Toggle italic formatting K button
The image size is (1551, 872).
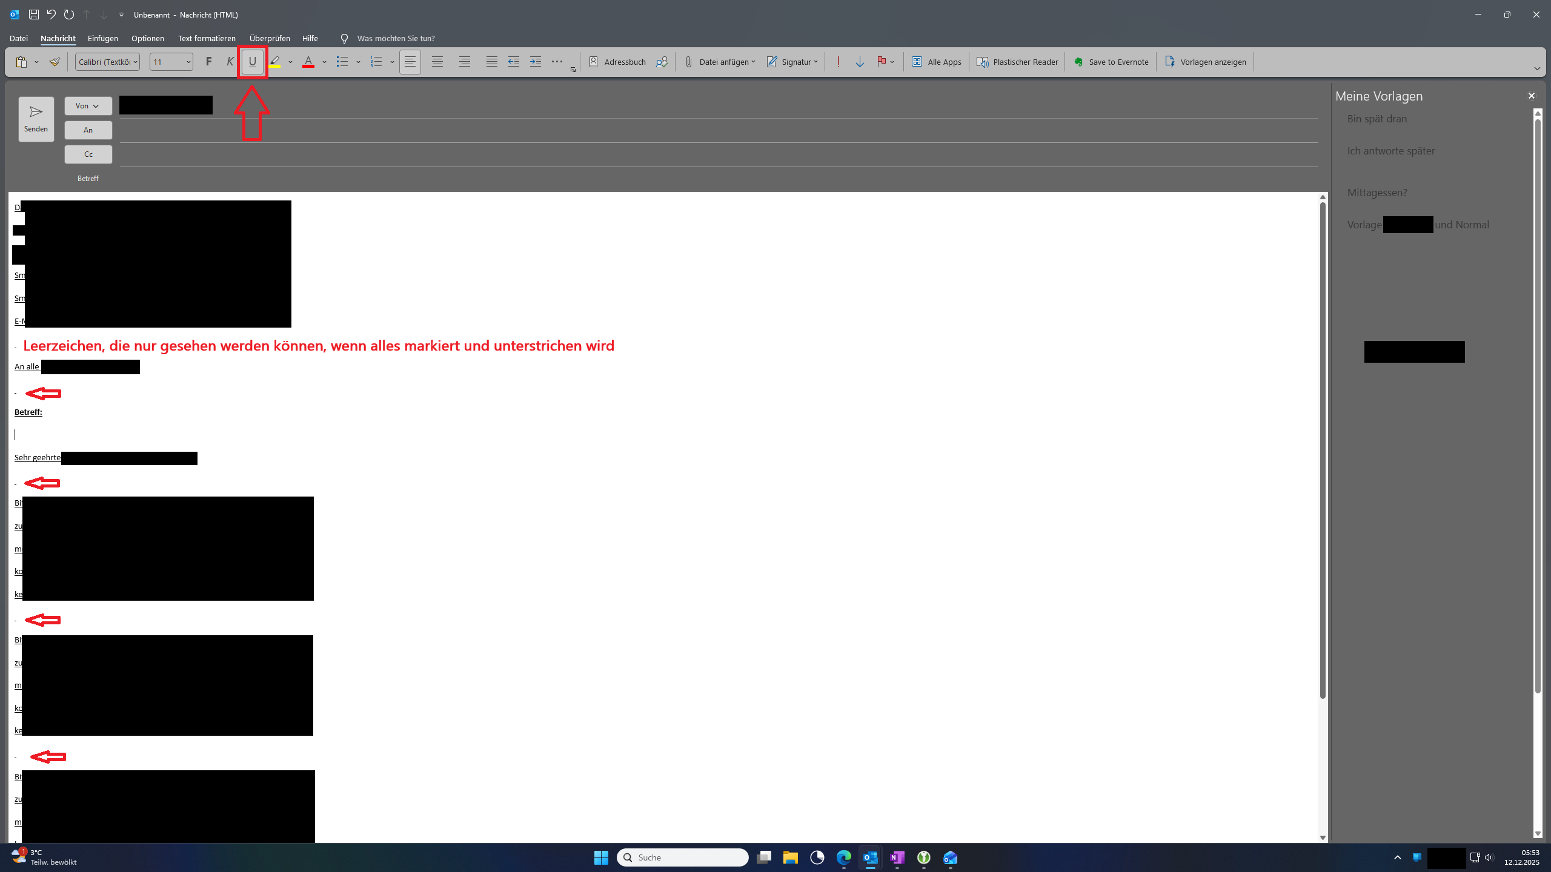pos(230,62)
